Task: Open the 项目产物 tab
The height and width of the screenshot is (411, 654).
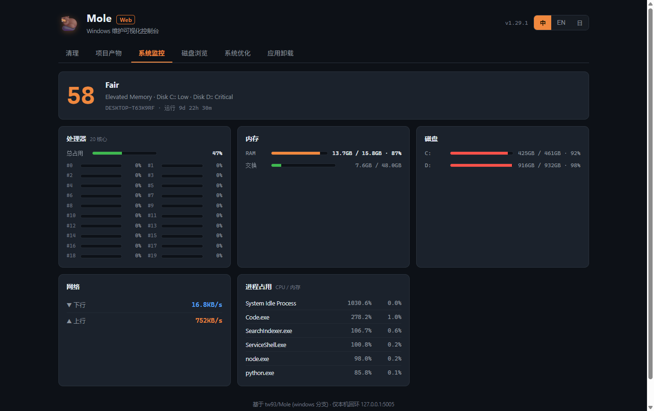Action: 109,53
